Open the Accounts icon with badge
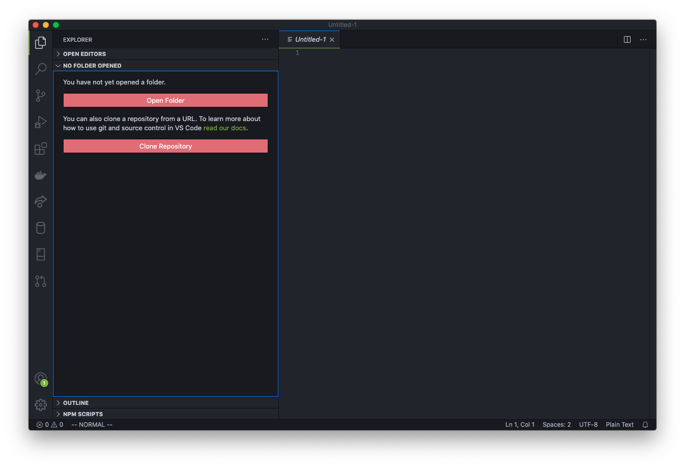Image resolution: width=685 pixels, height=468 pixels. click(41, 379)
